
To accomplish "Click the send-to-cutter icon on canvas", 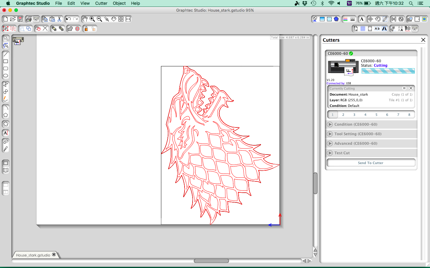I will tap(18, 41).
